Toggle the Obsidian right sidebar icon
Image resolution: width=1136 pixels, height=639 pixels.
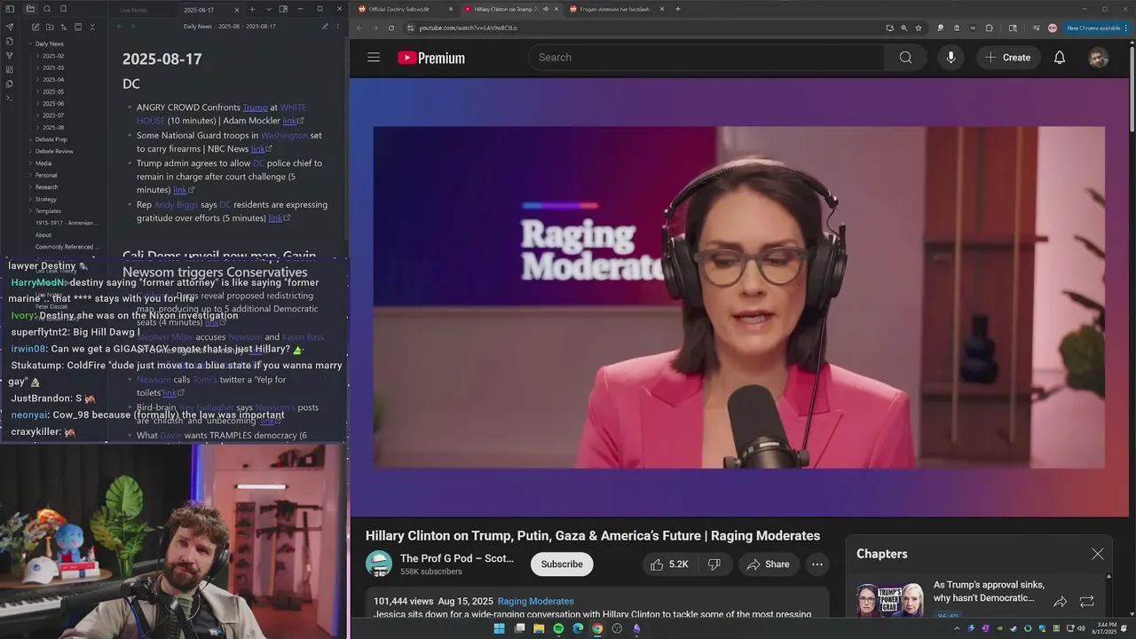click(283, 9)
